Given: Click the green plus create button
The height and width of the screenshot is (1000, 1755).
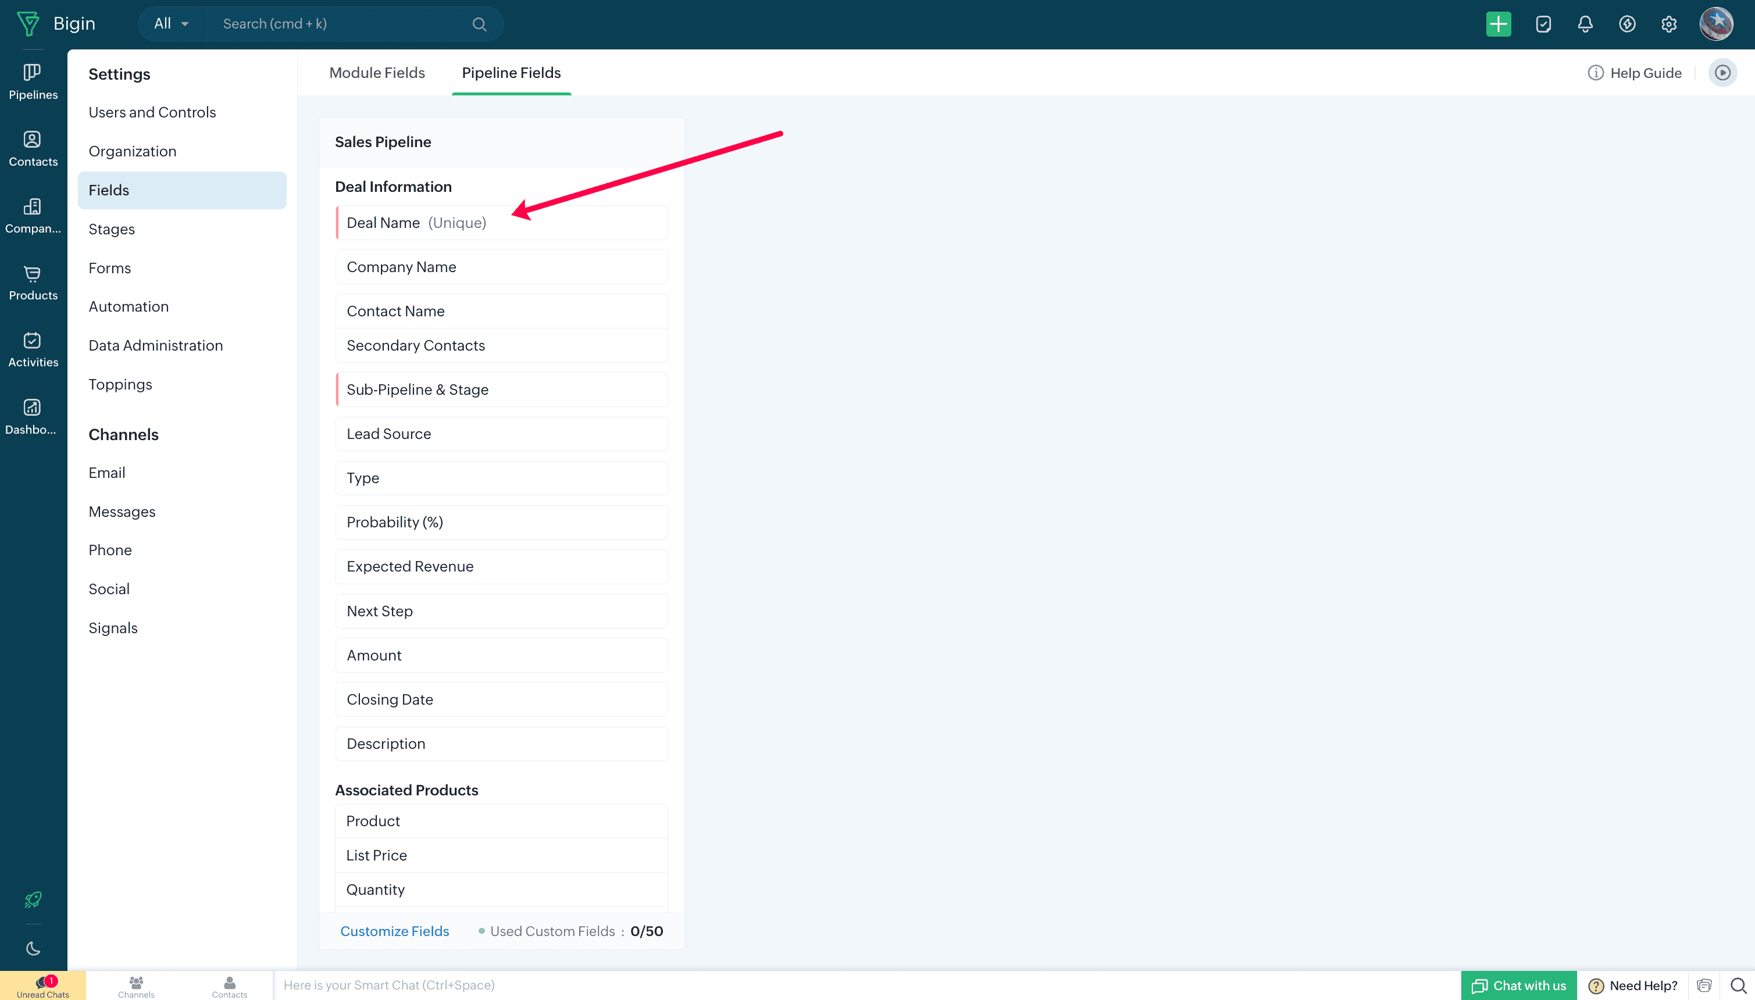Looking at the screenshot, I should pyautogui.click(x=1497, y=24).
